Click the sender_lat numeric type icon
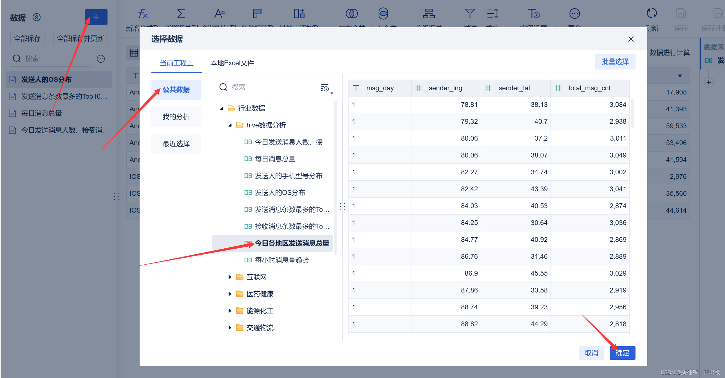This screenshot has height=378, width=725. [488, 88]
